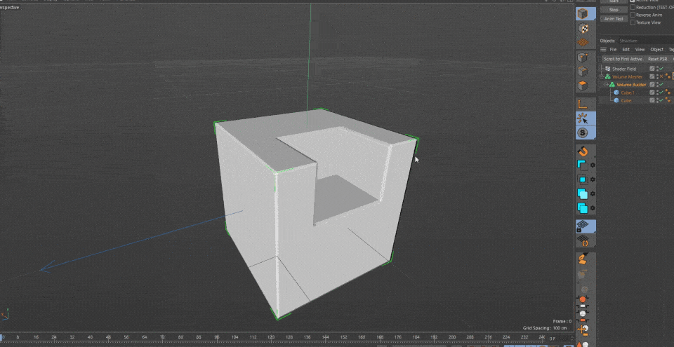
Task: Switch to Points mode in toolbar
Action: 582,57
